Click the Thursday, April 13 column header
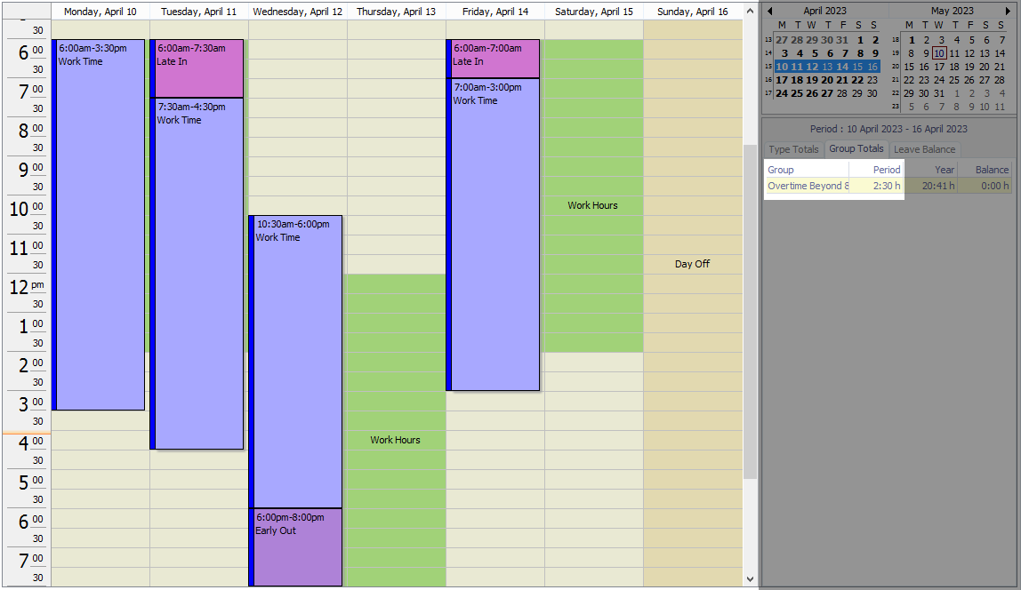This screenshot has height=590, width=1021. [396, 12]
